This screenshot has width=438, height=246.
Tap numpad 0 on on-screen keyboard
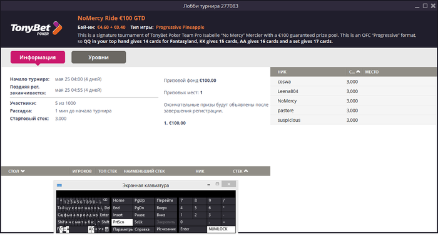(193, 222)
